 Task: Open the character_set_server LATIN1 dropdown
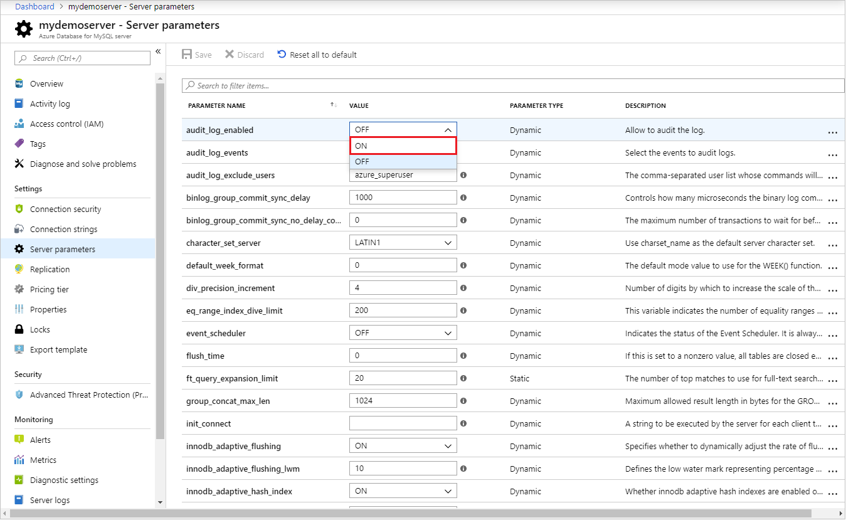[403, 243]
